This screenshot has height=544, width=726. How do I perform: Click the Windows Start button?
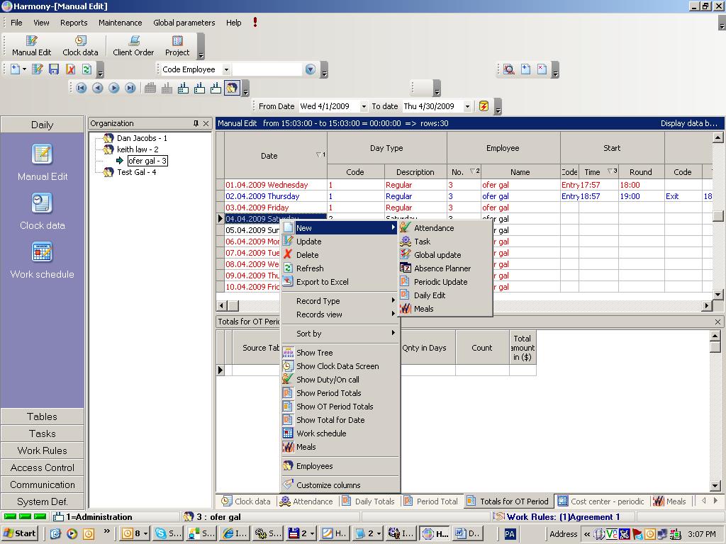(x=20, y=533)
